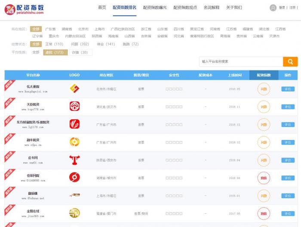This screenshot has height=227, width=301.
Task: Click the orange search magnifier button
Action: click(x=290, y=62)
